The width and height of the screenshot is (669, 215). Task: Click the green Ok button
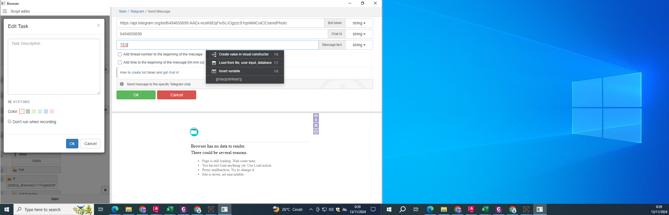136,95
